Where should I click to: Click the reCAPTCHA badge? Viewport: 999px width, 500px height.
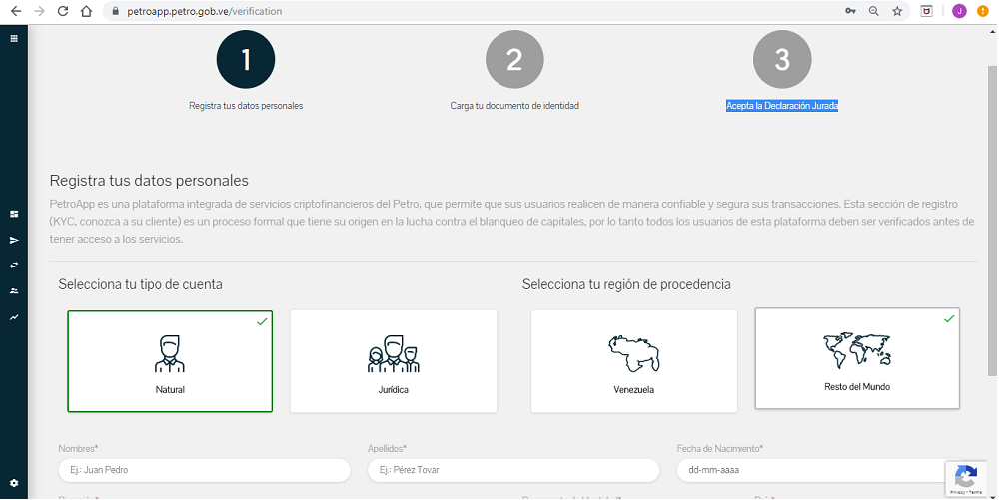click(966, 479)
